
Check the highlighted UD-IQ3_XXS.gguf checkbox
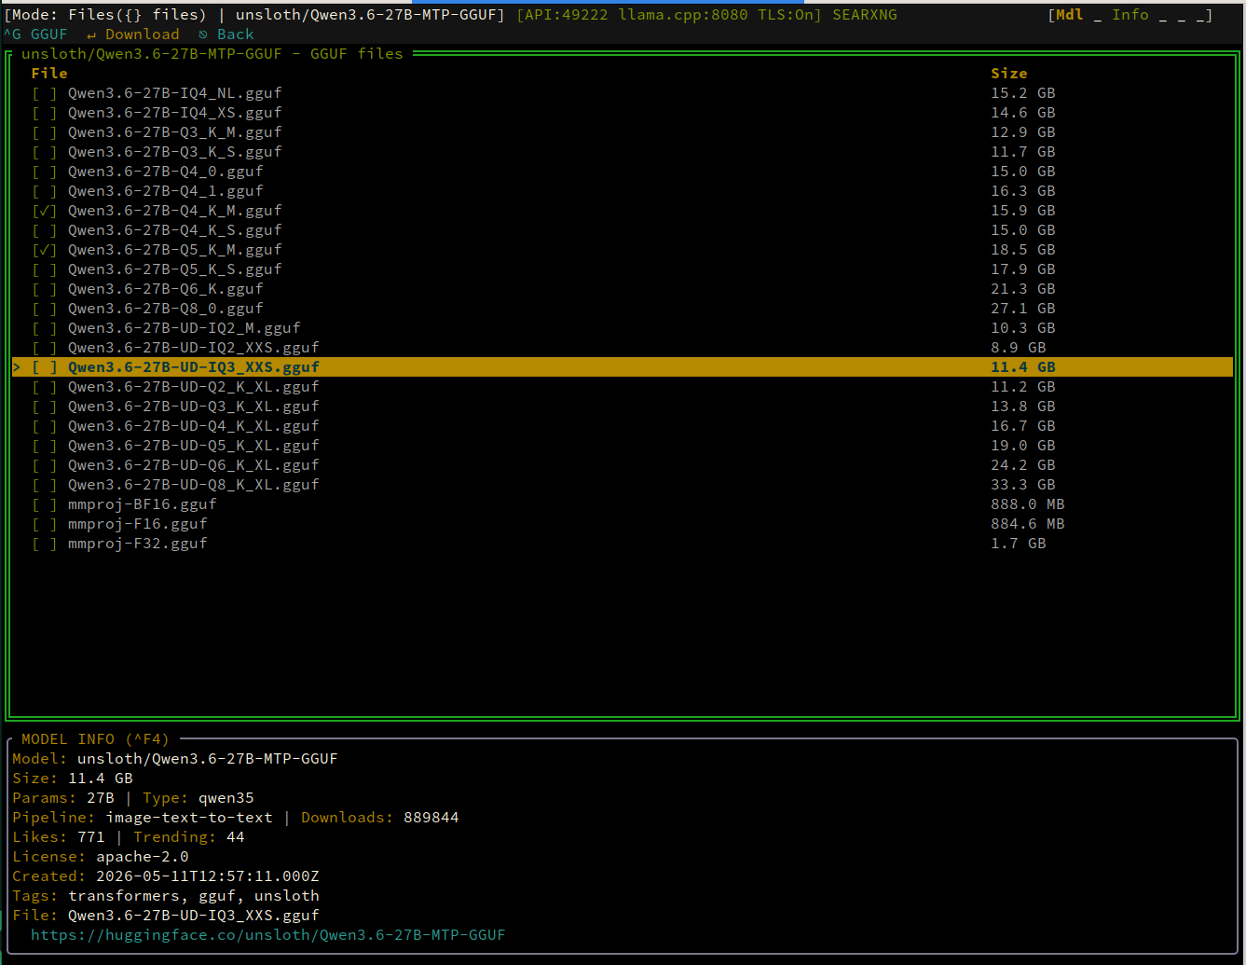click(x=45, y=367)
